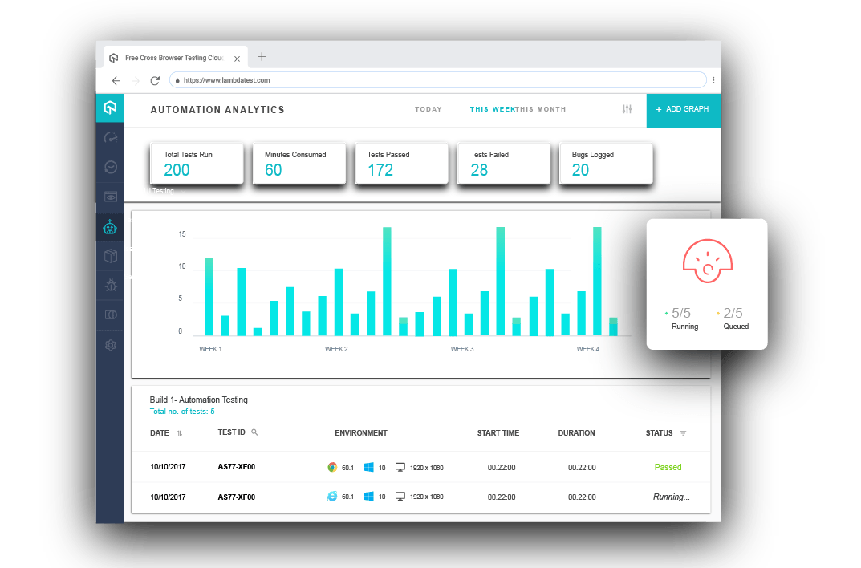The width and height of the screenshot is (861, 568).
Task: Open the settings gear in the sidebar
Action: [x=110, y=345]
